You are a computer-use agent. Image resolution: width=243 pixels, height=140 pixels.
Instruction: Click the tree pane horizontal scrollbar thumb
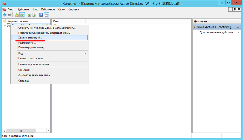click(21, 131)
